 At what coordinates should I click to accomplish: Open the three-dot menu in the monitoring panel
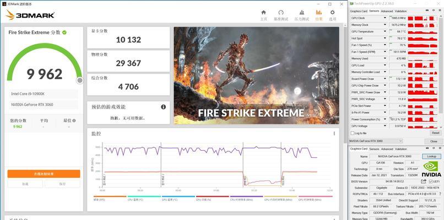pyautogui.click(x=334, y=134)
